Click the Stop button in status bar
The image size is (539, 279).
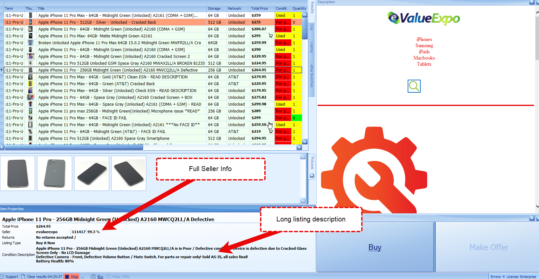click(72, 277)
